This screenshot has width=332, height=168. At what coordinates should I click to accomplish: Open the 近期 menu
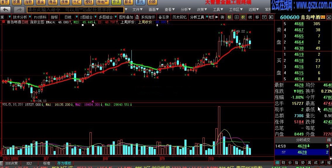point(254,10)
